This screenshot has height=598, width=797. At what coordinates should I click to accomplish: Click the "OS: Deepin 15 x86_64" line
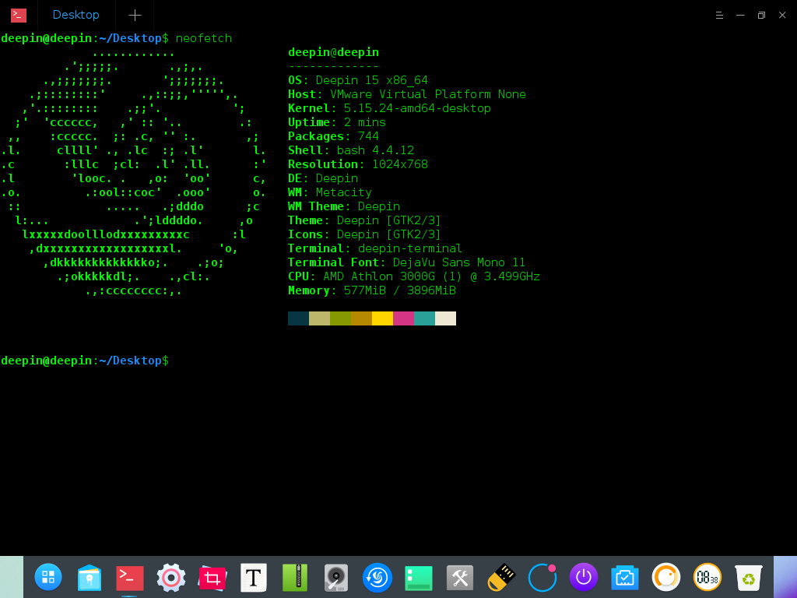(x=358, y=80)
